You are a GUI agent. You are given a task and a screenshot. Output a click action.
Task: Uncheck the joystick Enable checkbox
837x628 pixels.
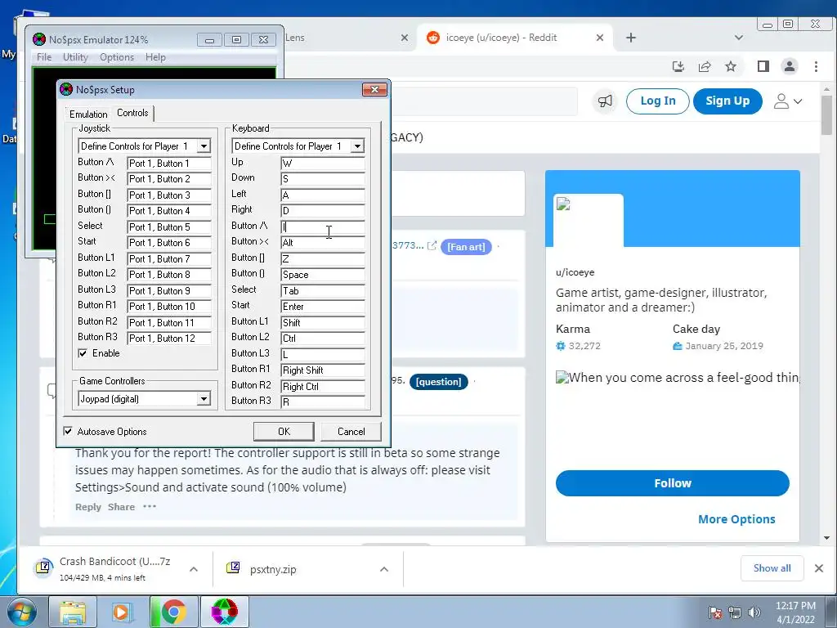pyautogui.click(x=83, y=353)
